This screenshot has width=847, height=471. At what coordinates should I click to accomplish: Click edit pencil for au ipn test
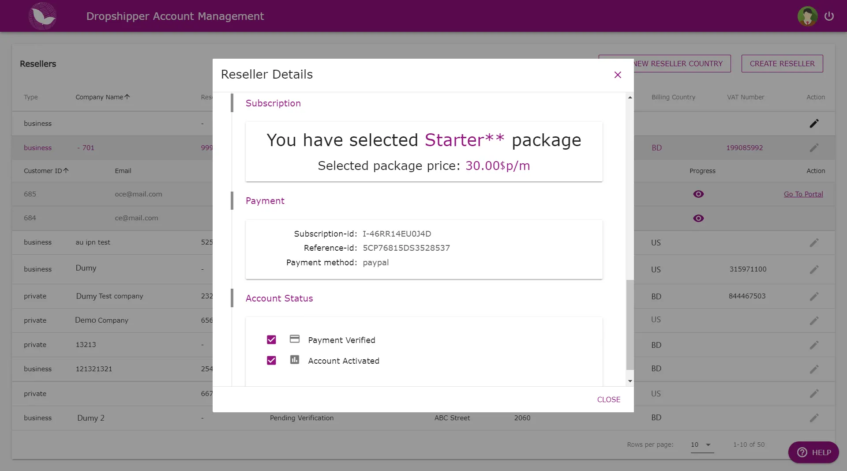(x=814, y=243)
